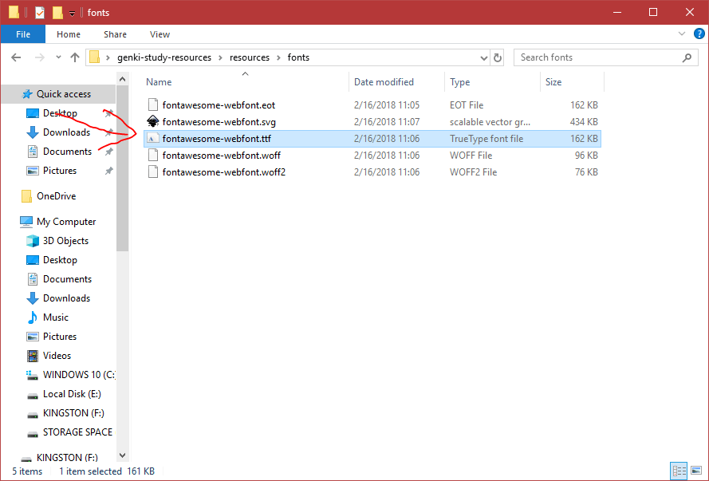709x481 pixels.
Task: Select the fontawesome-webfont.svg file icon
Action: click(x=153, y=122)
